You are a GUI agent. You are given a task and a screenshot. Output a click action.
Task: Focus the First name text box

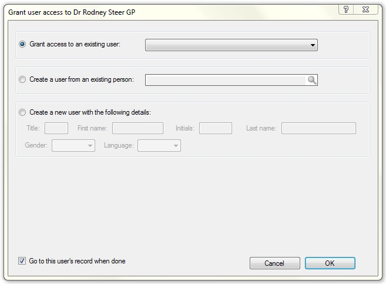(137, 128)
